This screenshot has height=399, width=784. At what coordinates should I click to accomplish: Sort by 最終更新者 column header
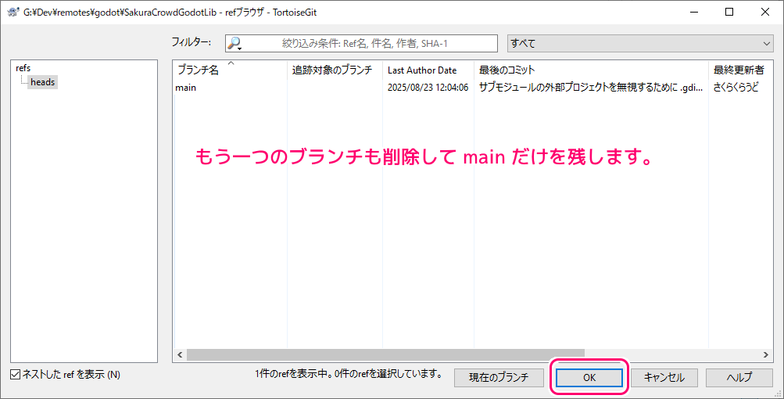point(740,70)
